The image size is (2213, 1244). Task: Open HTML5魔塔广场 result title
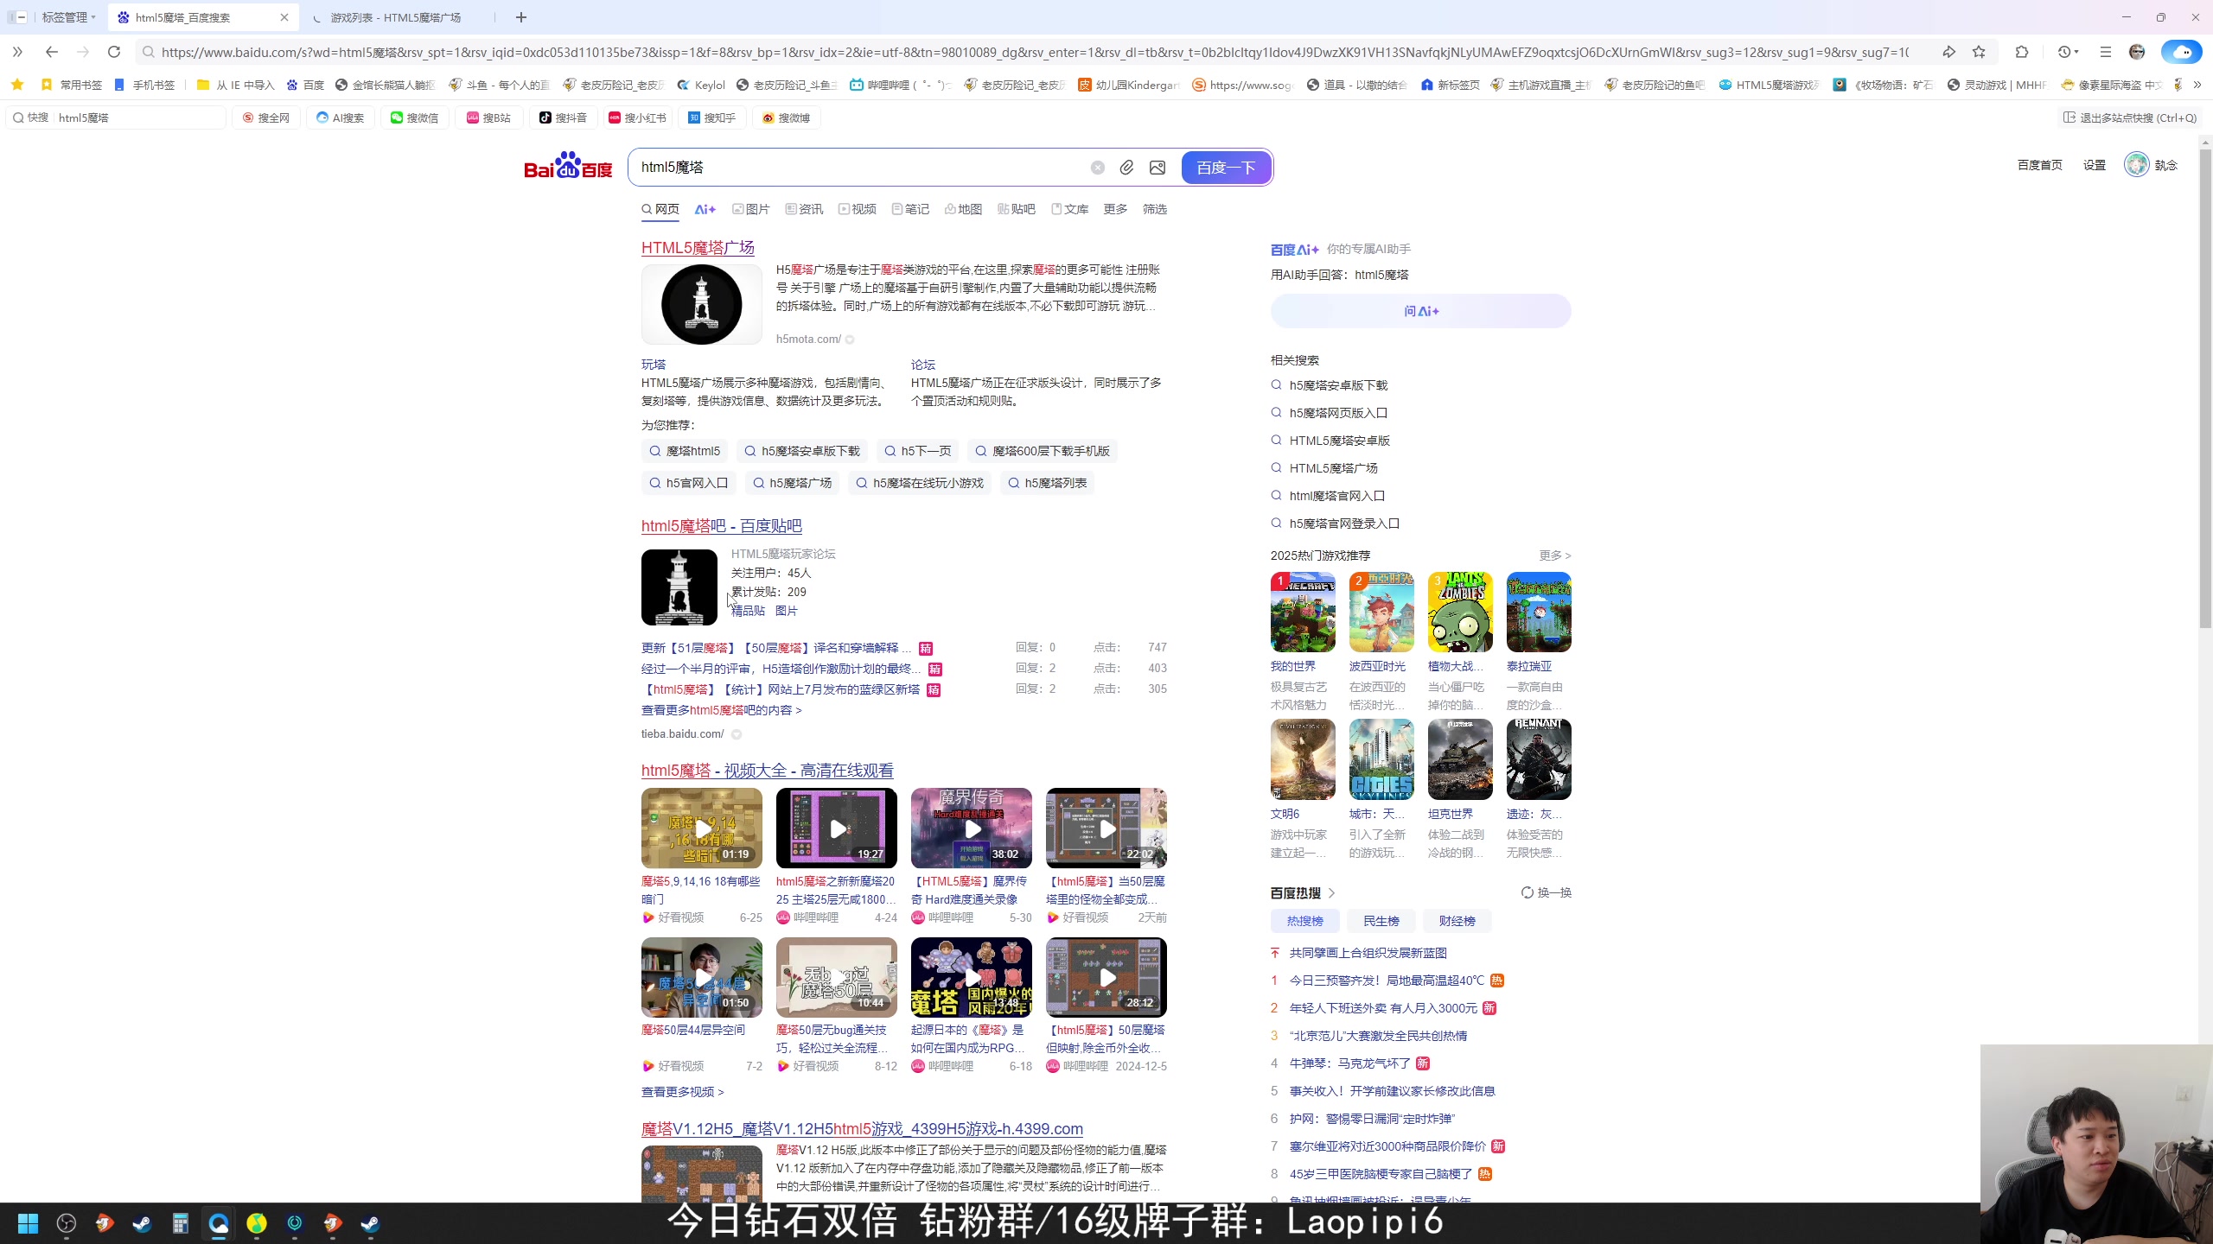[698, 248]
